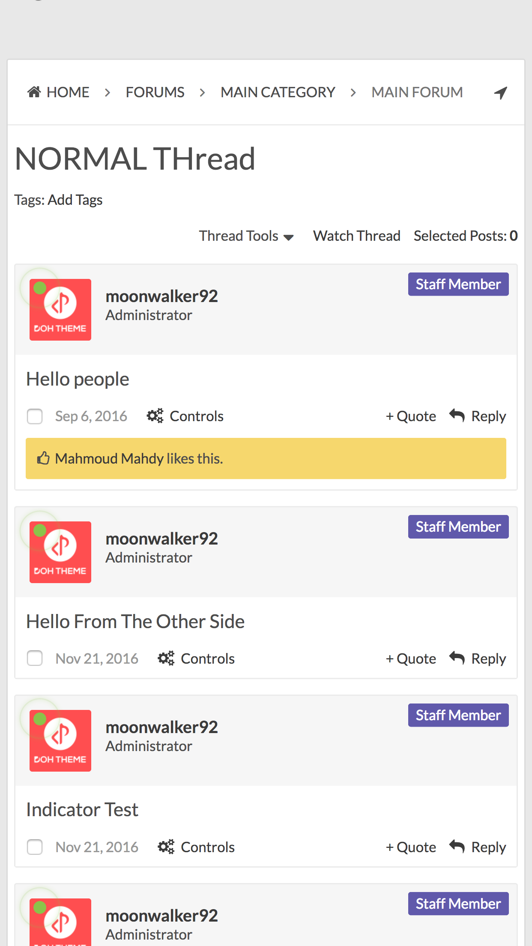Navigate to Main Category breadcrumb
Viewport: 532px width, 946px height.
(x=278, y=92)
